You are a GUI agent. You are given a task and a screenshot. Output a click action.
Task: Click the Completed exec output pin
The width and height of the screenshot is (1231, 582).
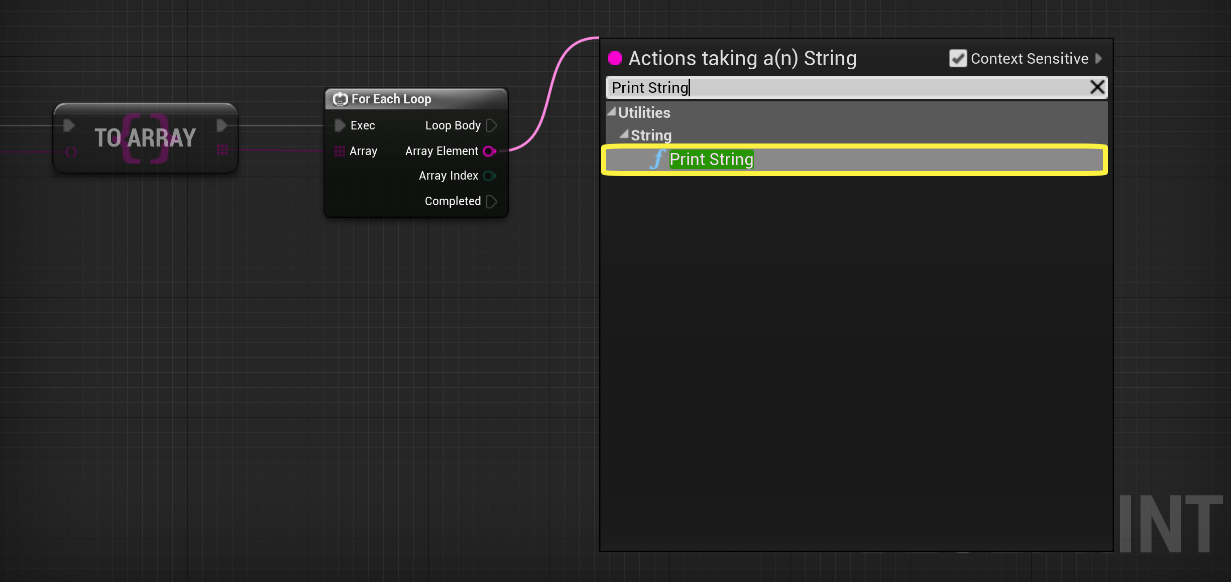(x=492, y=201)
